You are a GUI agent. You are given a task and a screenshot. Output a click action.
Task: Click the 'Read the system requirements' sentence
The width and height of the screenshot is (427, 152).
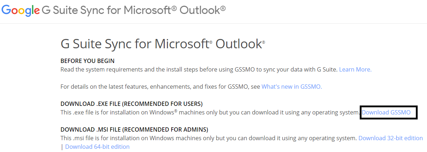pos(199,70)
